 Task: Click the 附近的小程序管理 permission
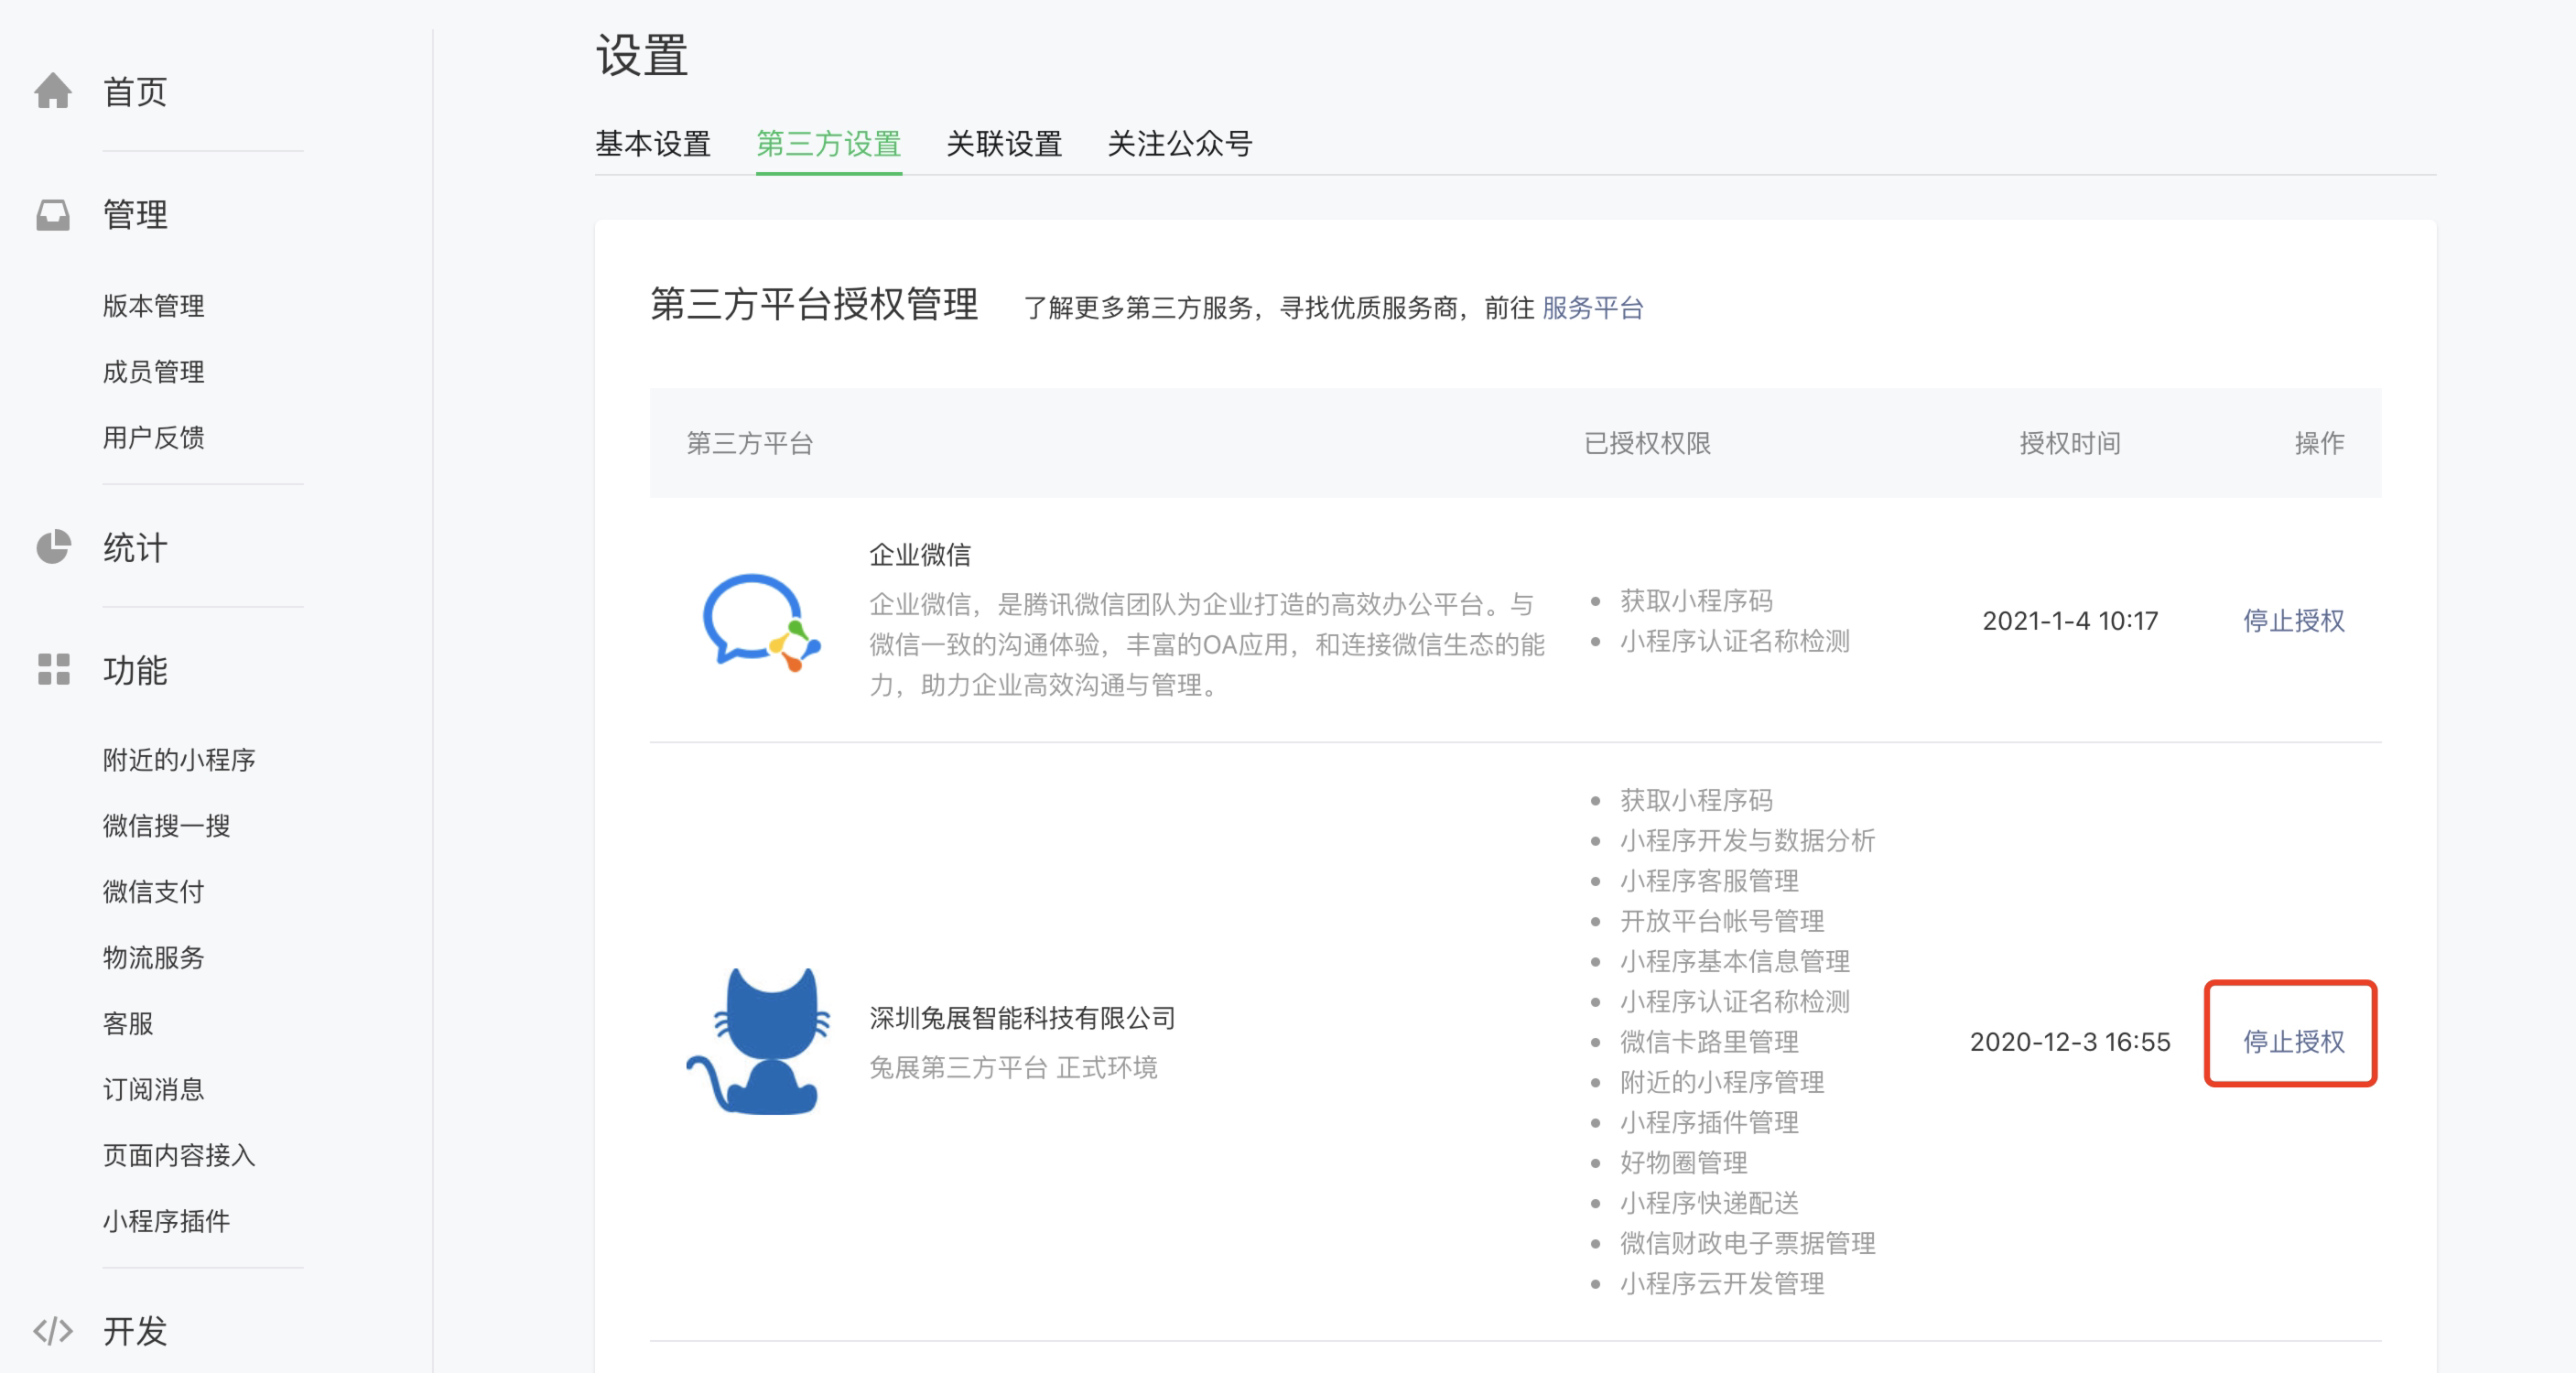pos(1722,1082)
